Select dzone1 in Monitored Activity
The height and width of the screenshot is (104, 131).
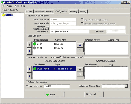pyautogui.click(x=9, y=15)
